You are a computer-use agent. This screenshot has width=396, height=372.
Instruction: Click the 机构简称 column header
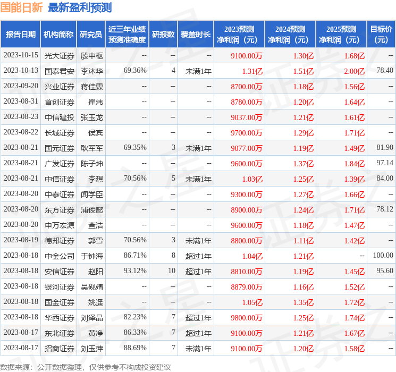pos(58,35)
